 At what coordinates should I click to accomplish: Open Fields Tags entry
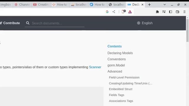tap(116, 95)
